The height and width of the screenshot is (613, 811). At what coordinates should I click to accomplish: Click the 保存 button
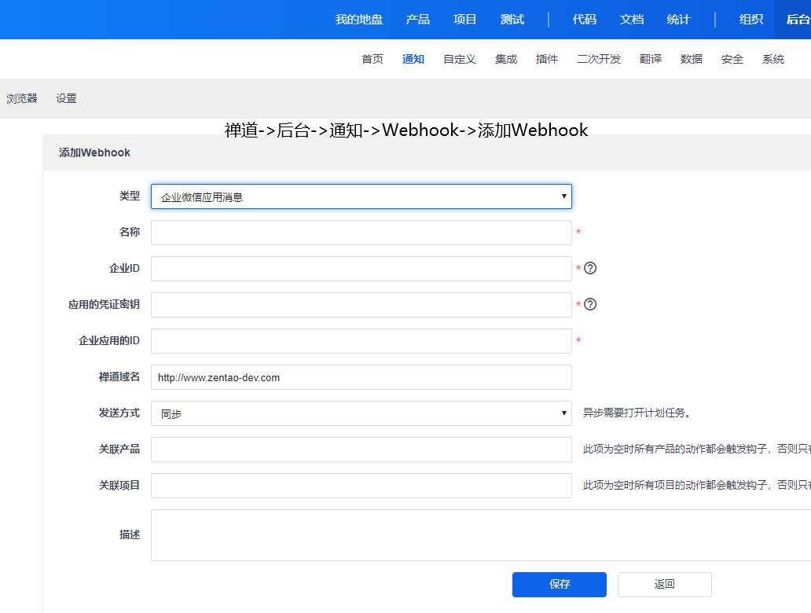click(x=559, y=584)
